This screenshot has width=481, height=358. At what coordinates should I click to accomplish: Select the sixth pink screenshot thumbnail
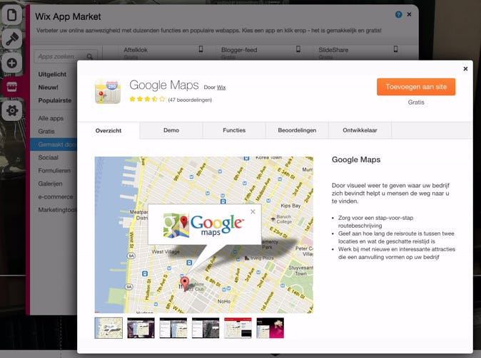coord(270,327)
